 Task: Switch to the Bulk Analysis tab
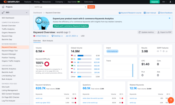[48, 41]
